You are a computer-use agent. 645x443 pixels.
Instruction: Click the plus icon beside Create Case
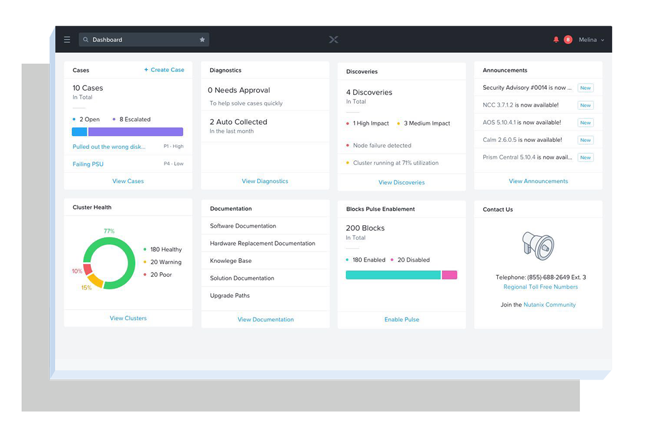point(146,70)
